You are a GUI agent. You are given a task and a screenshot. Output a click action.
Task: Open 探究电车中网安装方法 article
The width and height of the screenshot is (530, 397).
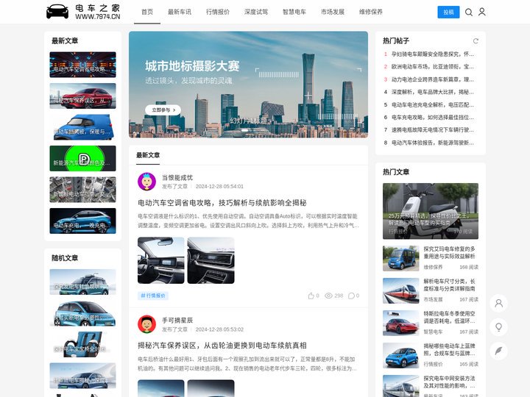point(449,382)
